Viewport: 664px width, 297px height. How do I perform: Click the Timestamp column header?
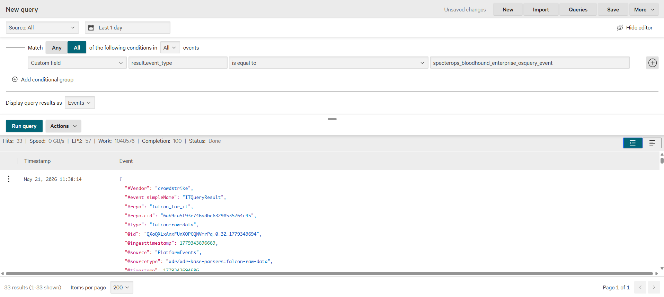click(x=37, y=161)
